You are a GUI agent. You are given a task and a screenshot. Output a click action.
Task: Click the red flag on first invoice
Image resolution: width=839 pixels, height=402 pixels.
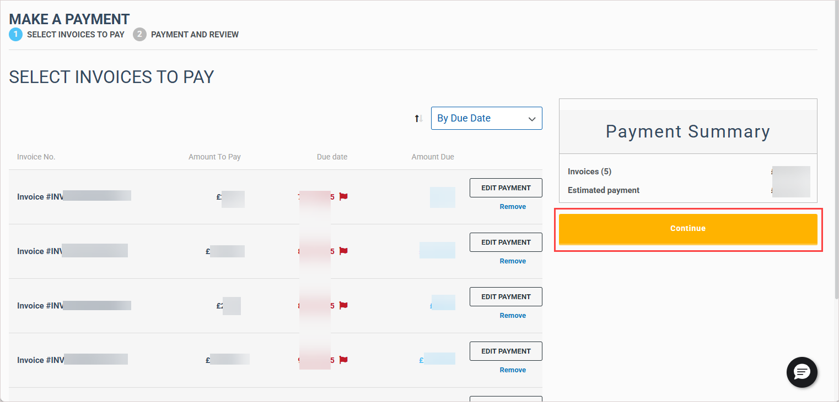click(343, 196)
